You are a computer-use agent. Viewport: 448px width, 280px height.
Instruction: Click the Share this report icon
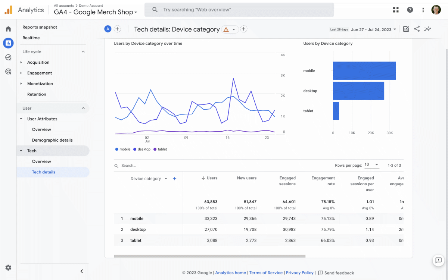[x=417, y=29]
